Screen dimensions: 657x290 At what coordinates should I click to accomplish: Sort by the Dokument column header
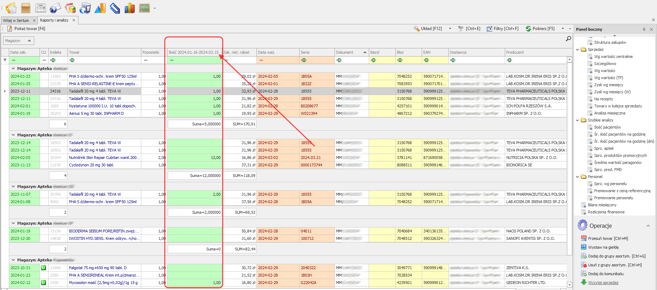click(348, 52)
